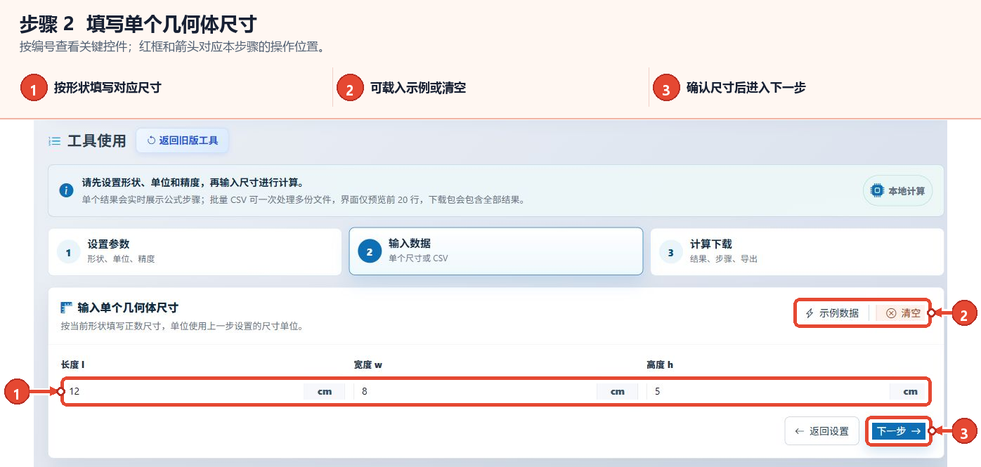Click the cm unit label of 长度 l
The image size is (981, 467).
[325, 391]
